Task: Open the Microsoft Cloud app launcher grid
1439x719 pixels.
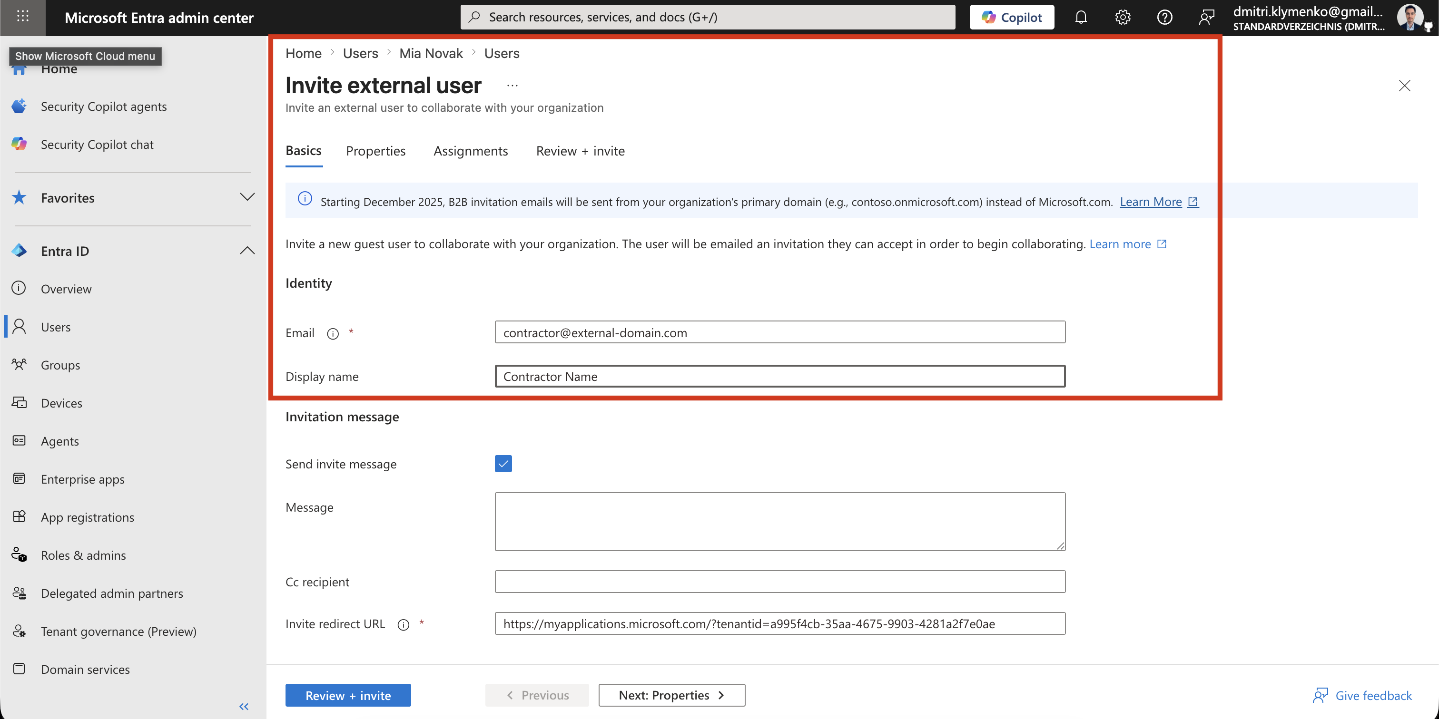Action: [x=22, y=17]
